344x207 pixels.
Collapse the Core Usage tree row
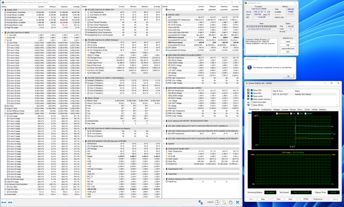click(x=5, y=116)
